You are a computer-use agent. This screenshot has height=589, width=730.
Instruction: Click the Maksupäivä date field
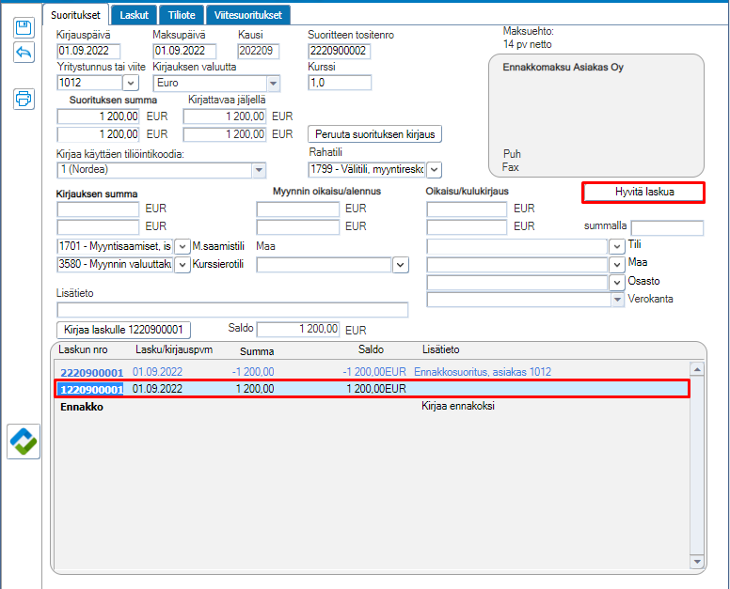click(184, 51)
